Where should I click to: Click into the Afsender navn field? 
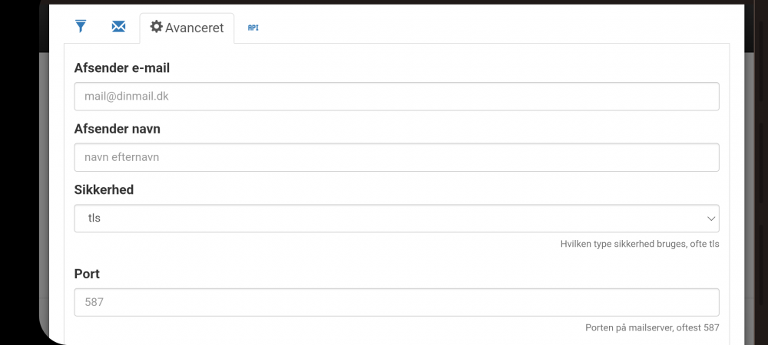(x=396, y=157)
